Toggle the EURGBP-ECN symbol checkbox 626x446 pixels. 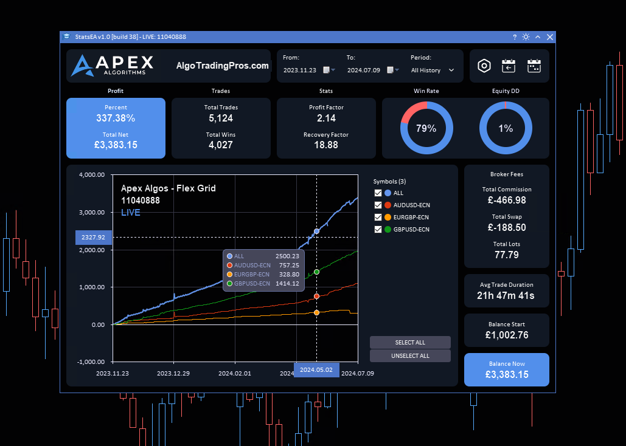coord(378,217)
